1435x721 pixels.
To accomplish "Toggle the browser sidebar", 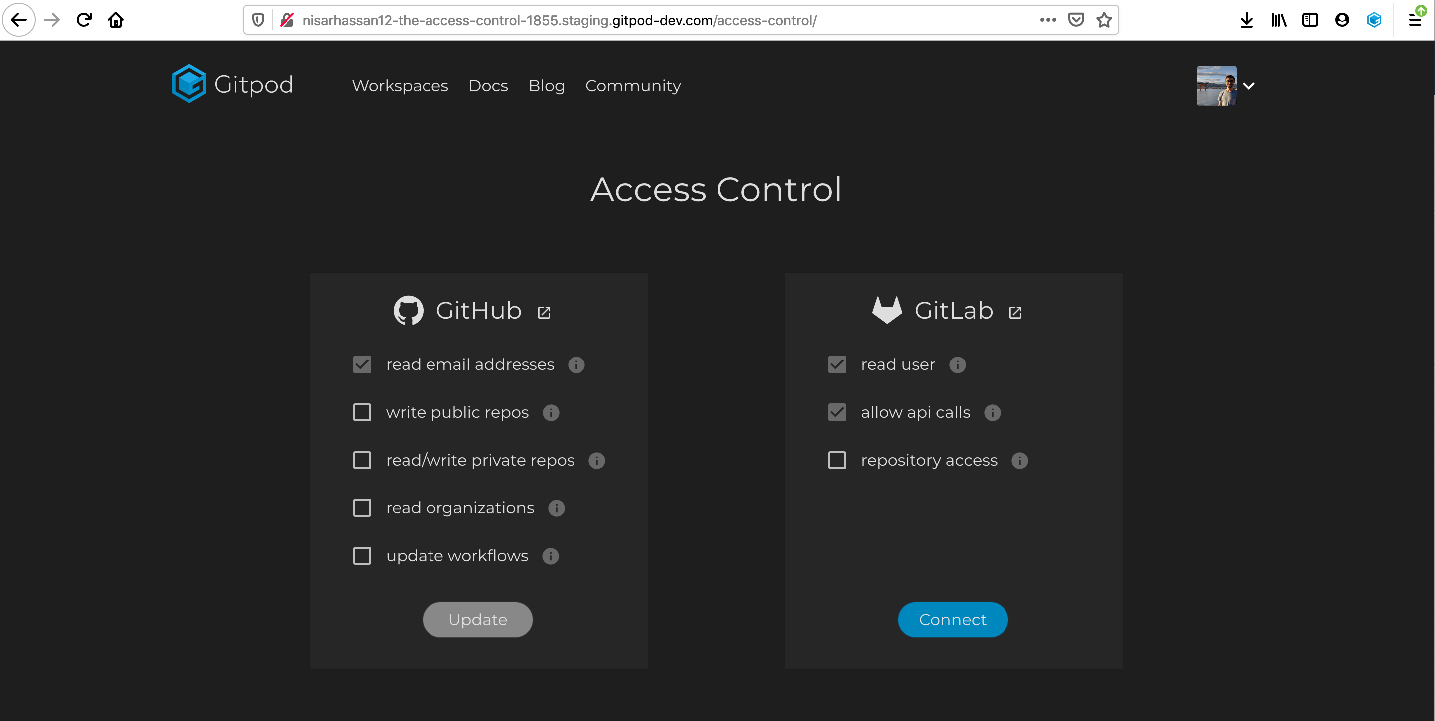I will [x=1310, y=20].
